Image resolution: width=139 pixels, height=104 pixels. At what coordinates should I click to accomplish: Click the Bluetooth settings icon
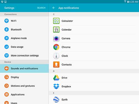click(x=6, y=29)
